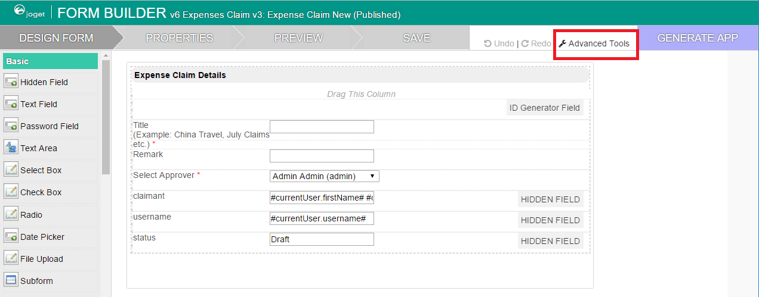Pick the Text Field element icon
759x297 pixels.
coord(11,104)
